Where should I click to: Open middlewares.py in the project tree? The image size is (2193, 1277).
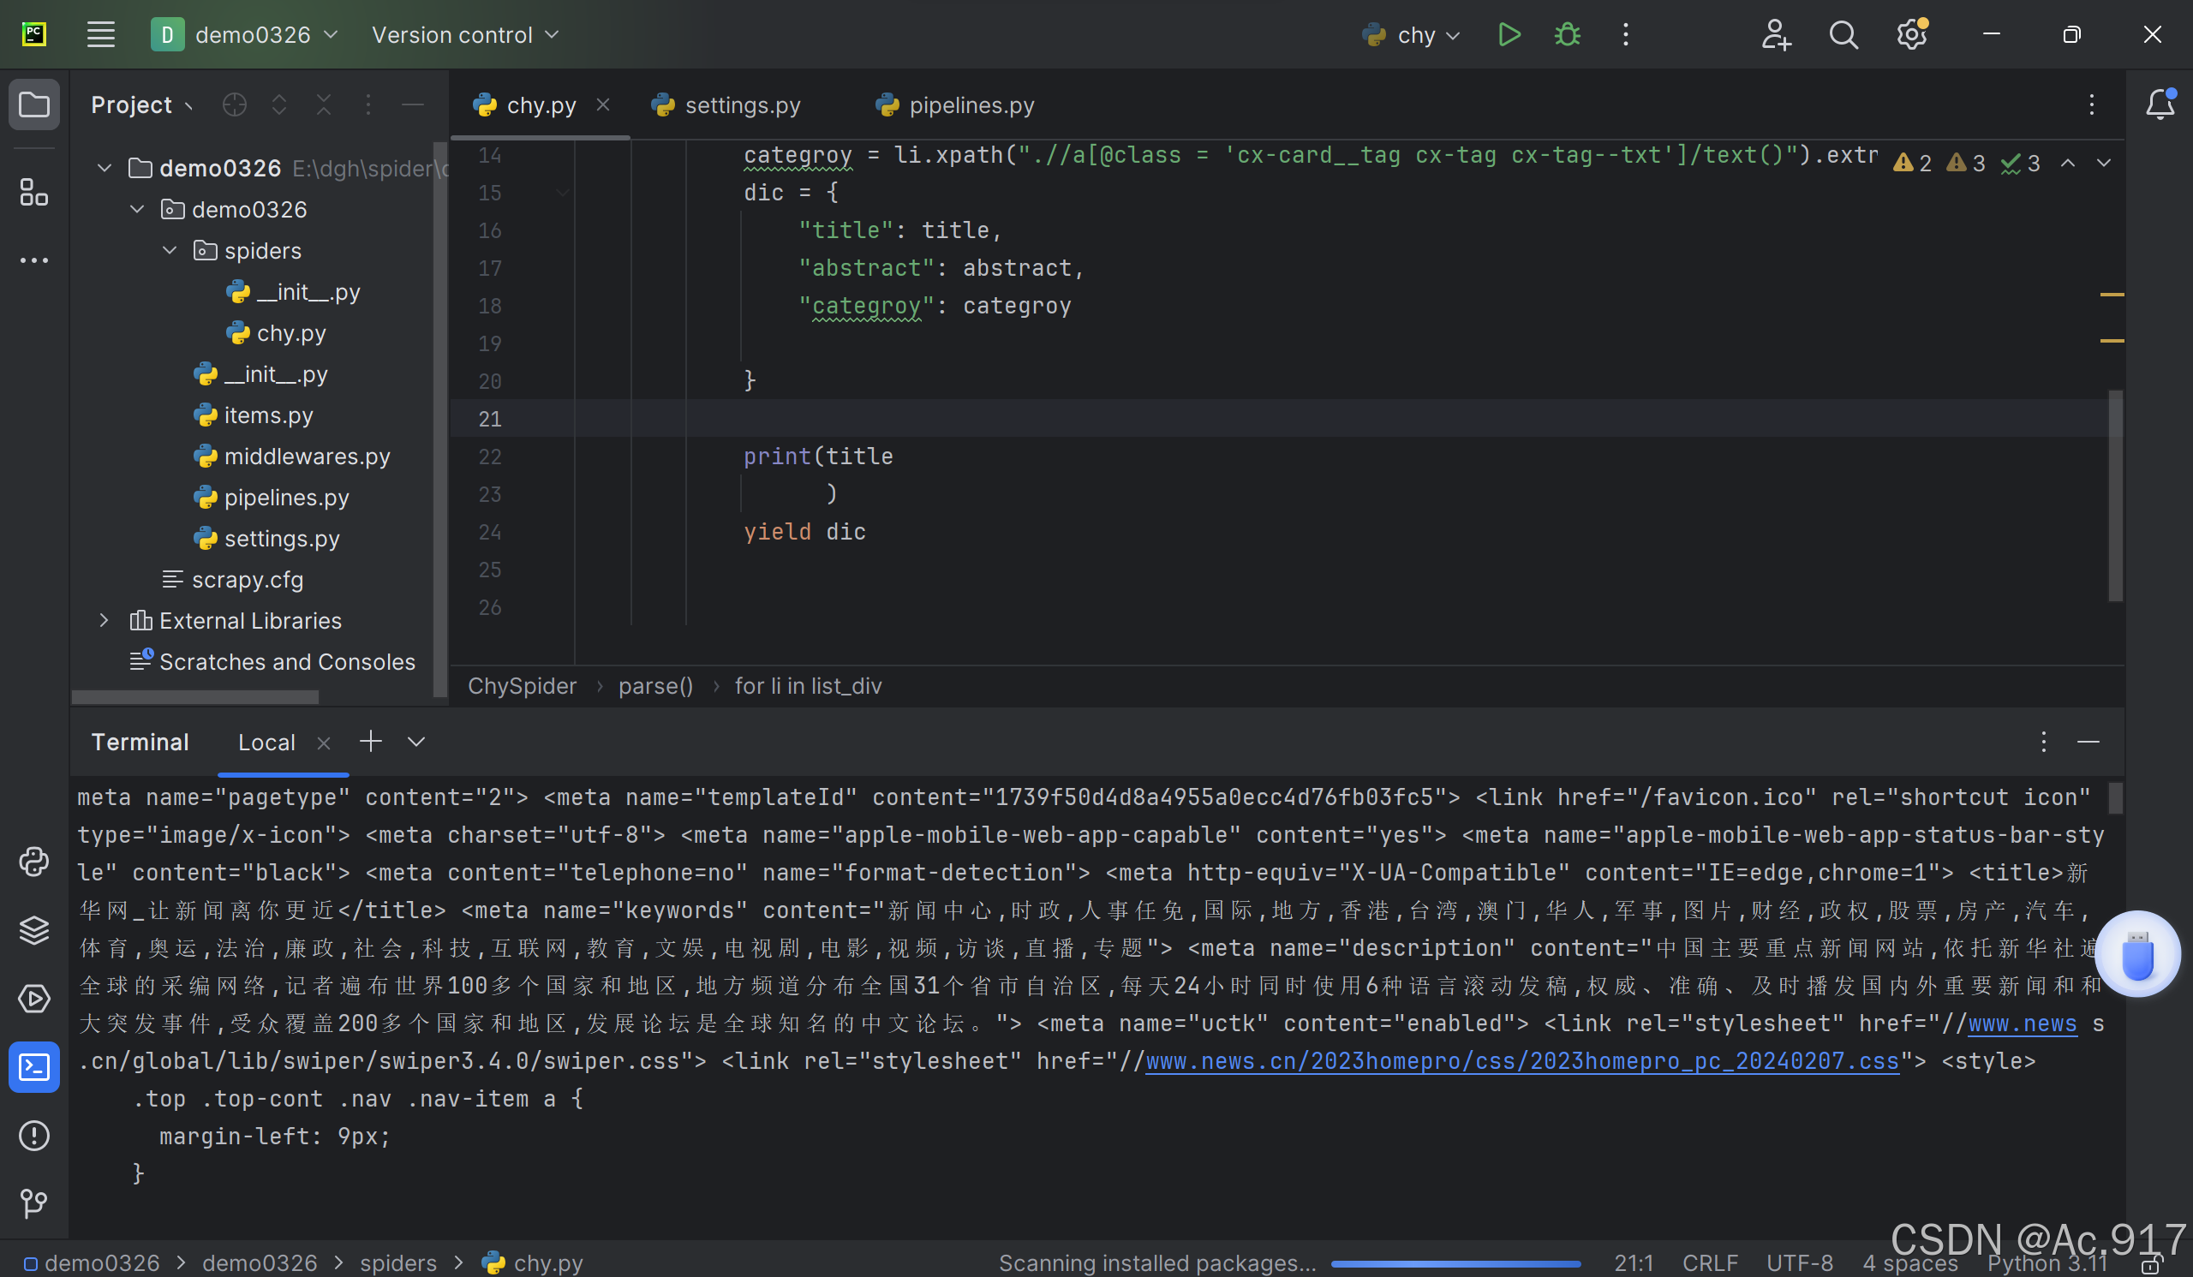pyautogui.click(x=307, y=456)
